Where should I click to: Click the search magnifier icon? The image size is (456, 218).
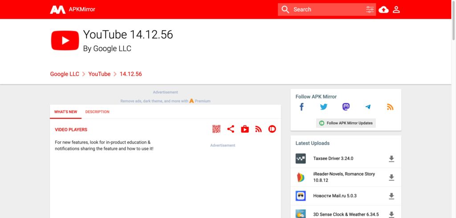click(x=285, y=10)
